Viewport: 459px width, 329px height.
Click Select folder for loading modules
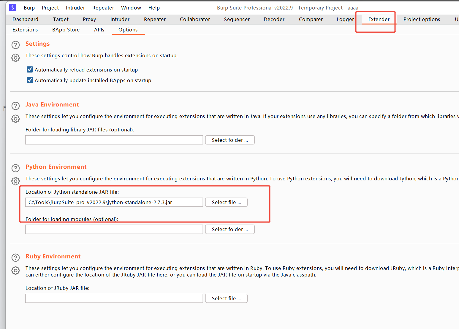(x=230, y=229)
